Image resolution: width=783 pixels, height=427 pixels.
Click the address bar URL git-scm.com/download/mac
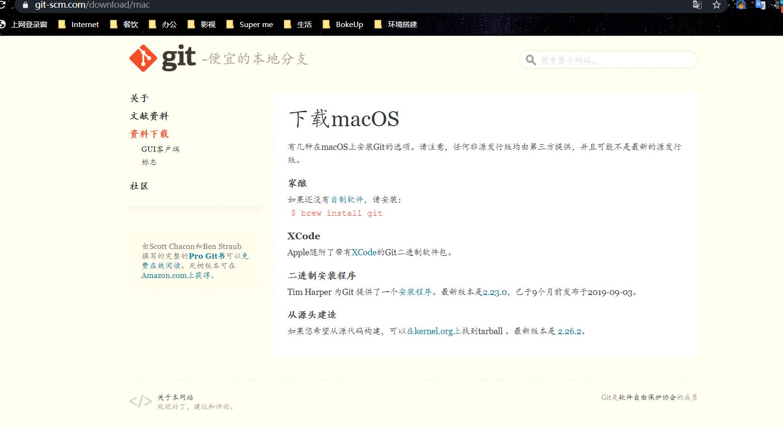coord(92,5)
